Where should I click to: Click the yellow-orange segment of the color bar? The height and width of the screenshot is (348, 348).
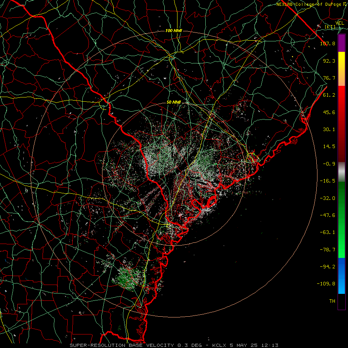tap(341, 69)
